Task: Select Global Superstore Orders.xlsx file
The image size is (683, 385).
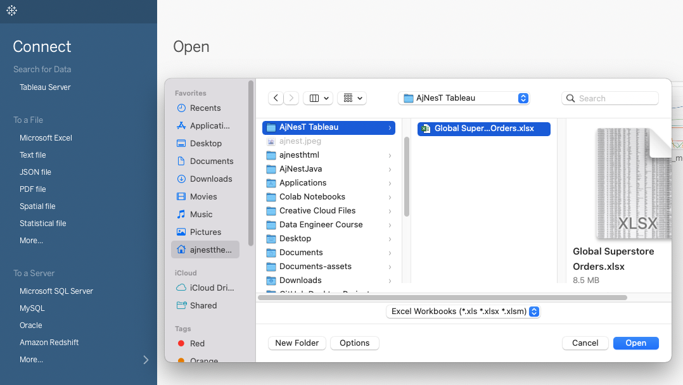Action: coord(483,129)
